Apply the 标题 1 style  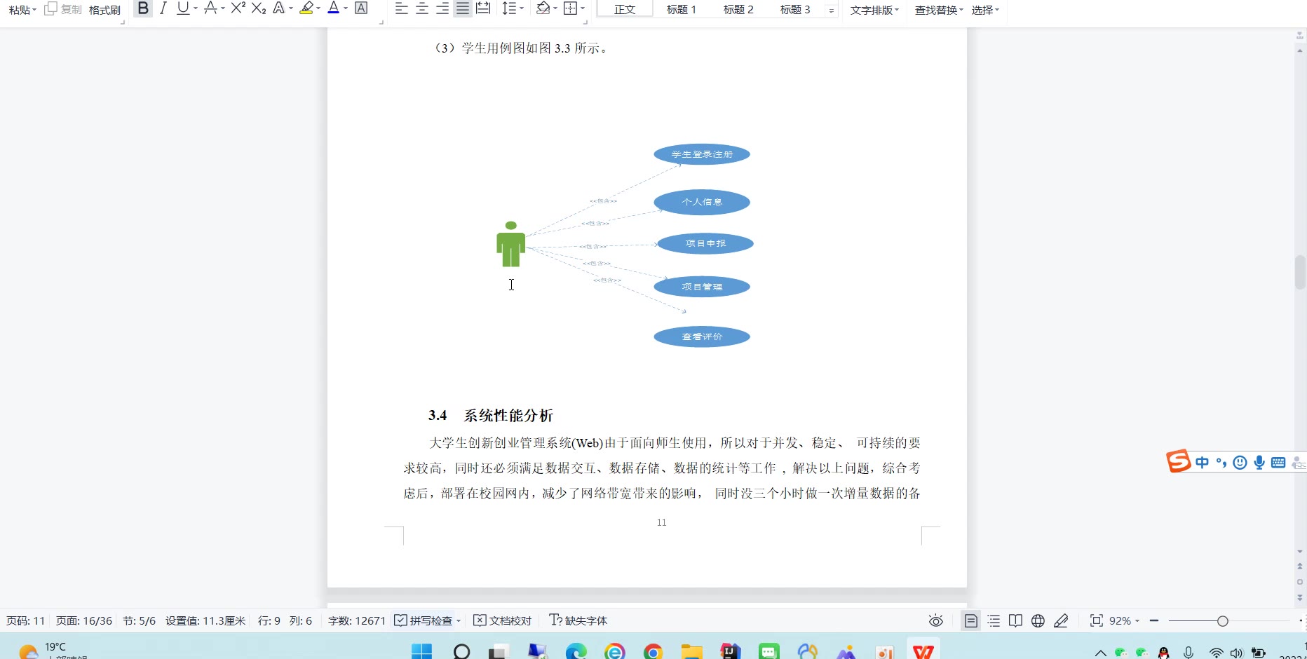(682, 9)
